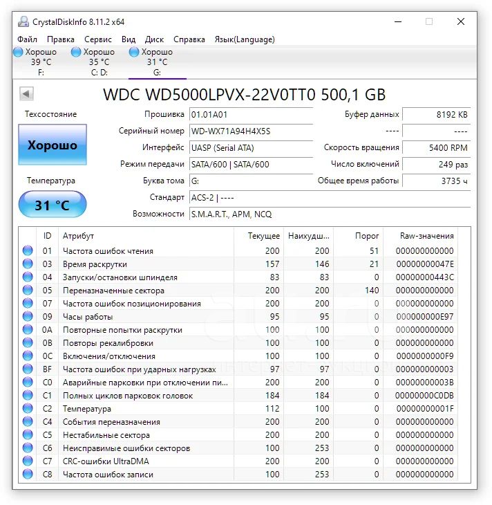Click the Наихудш... column header
This screenshot has width=492, height=505.
309,236
